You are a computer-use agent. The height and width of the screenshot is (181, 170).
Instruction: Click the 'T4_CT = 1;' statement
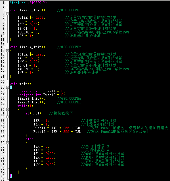pos(27,65)
